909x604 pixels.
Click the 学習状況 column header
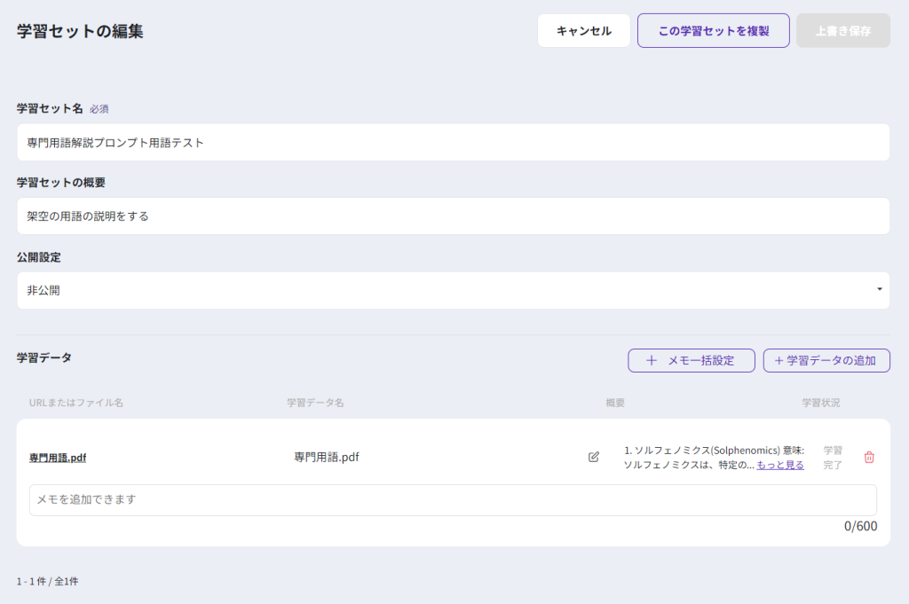pos(820,403)
